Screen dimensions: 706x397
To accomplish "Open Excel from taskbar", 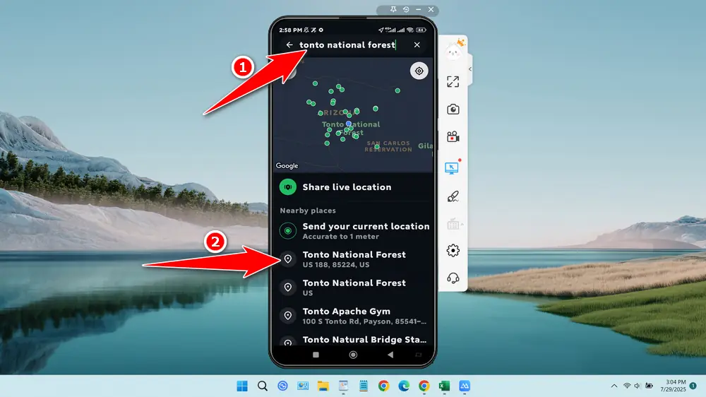I will [444, 386].
